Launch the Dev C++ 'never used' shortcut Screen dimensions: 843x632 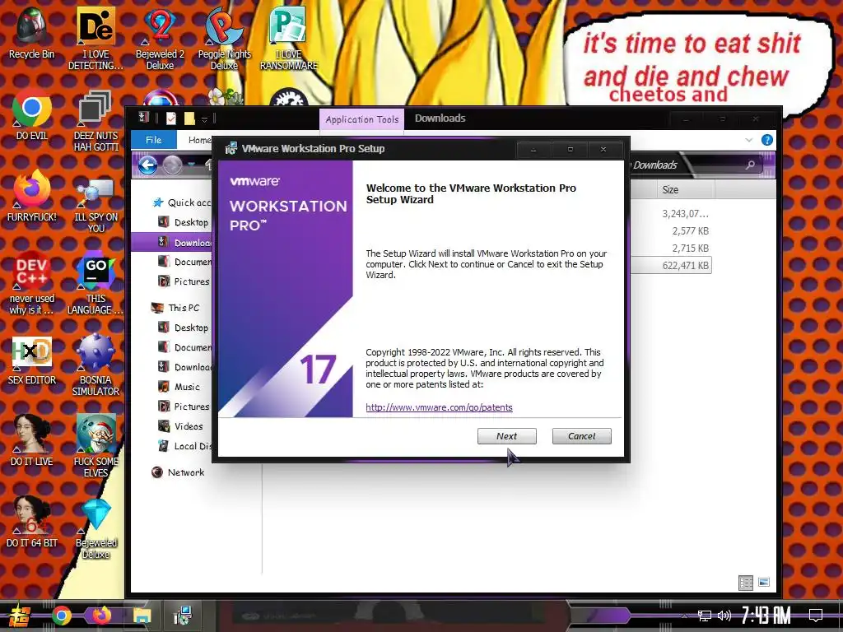pos(31,283)
